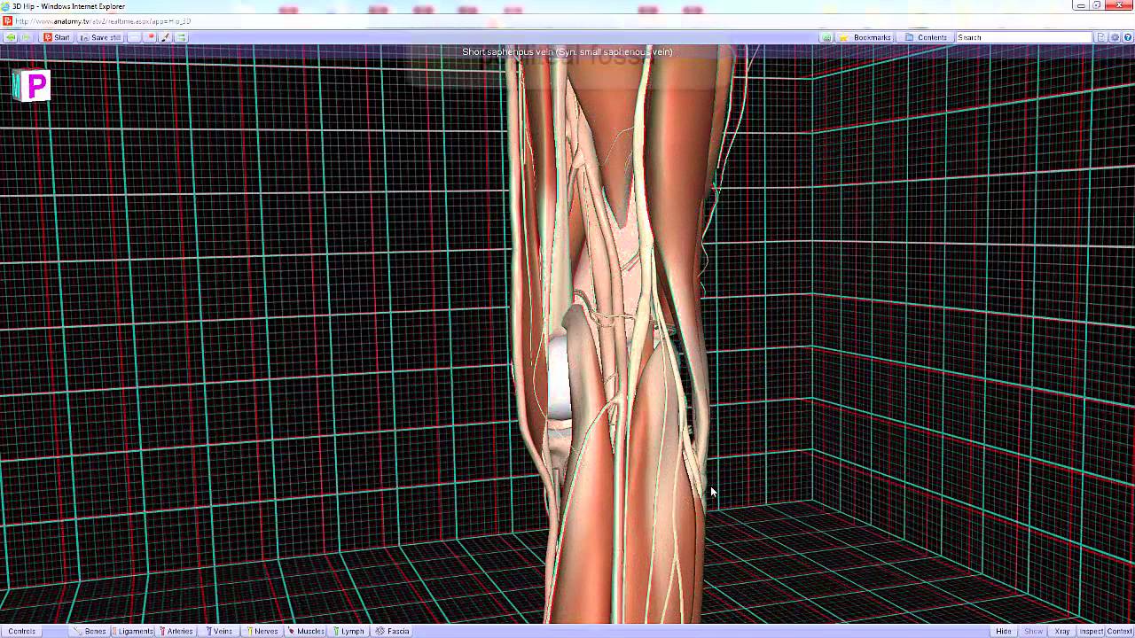The width and height of the screenshot is (1135, 638).
Task: Toggle the Arteries layer
Action: coord(176,631)
